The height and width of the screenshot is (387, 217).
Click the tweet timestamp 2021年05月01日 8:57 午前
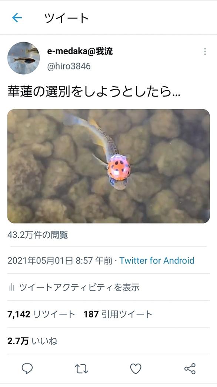60,261
